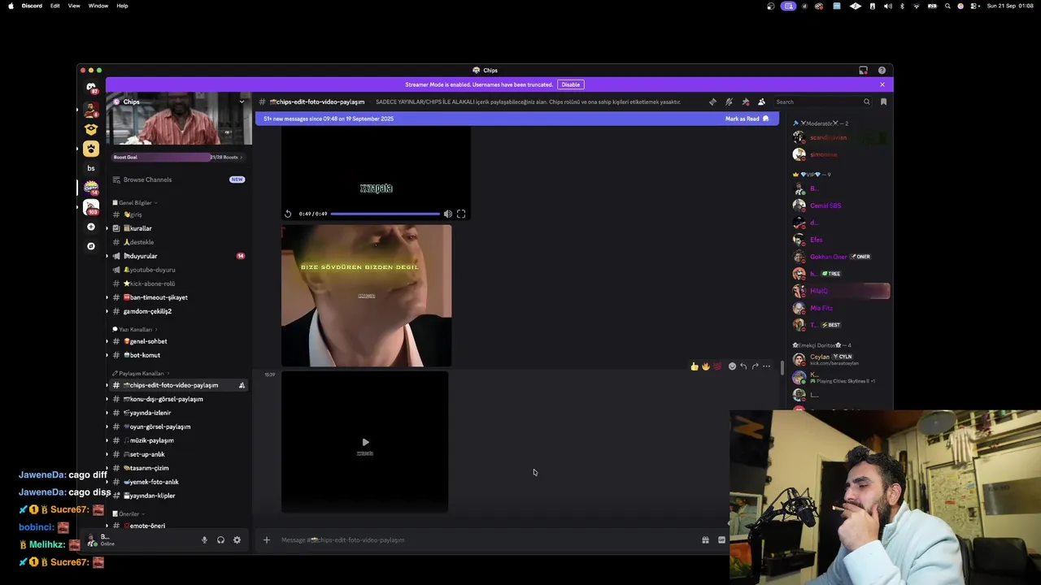Open the 'Bize sövdüren' image thumbnail
1041x585 pixels.
(x=366, y=296)
